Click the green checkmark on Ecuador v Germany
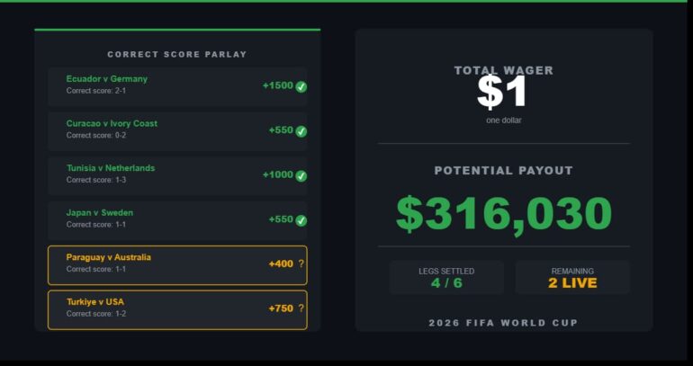The height and width of the screenshot is (366, 693). click(301, 87)
